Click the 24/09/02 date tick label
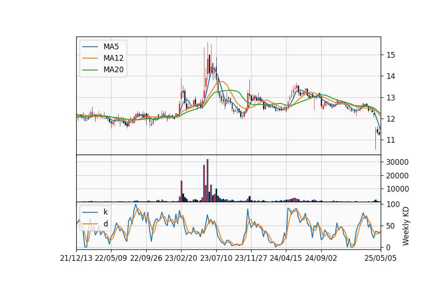The width and height of the screenshot is (423, 304). click(321, 259)
